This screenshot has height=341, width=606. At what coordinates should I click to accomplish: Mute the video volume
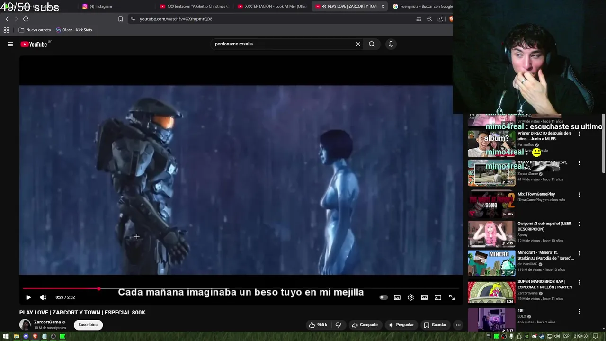coord(43,297)
